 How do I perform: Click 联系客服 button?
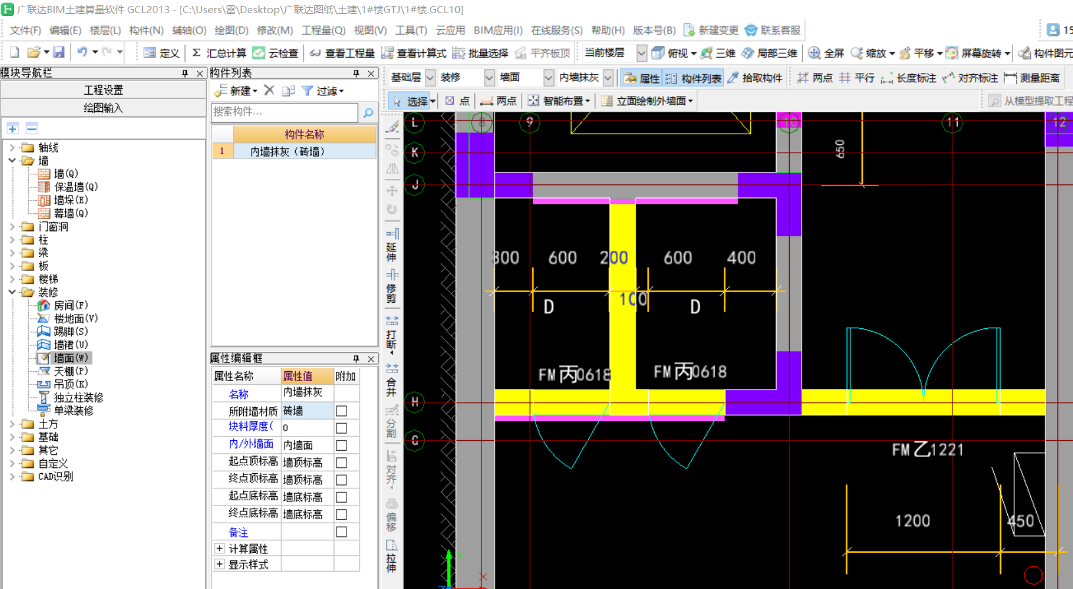click(773, 30)
